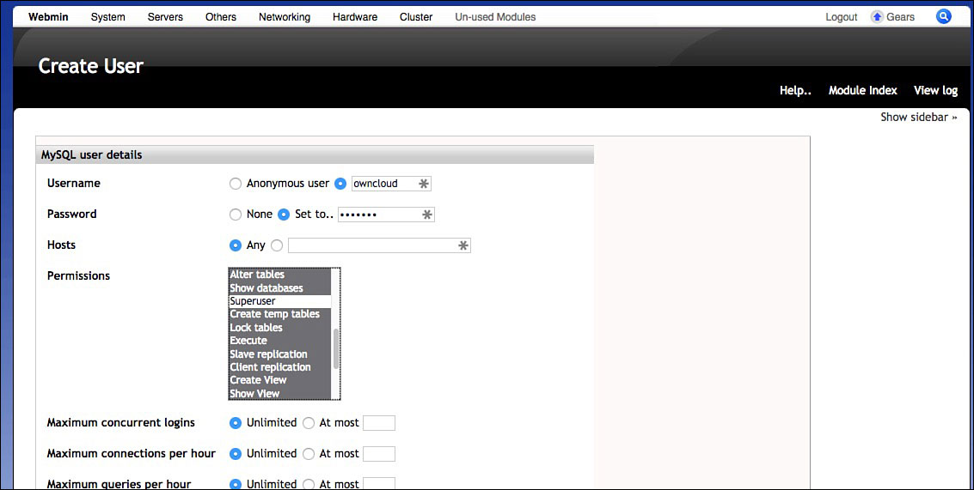
Task: Select the specific host radio button
Action: tap(277, 245)
